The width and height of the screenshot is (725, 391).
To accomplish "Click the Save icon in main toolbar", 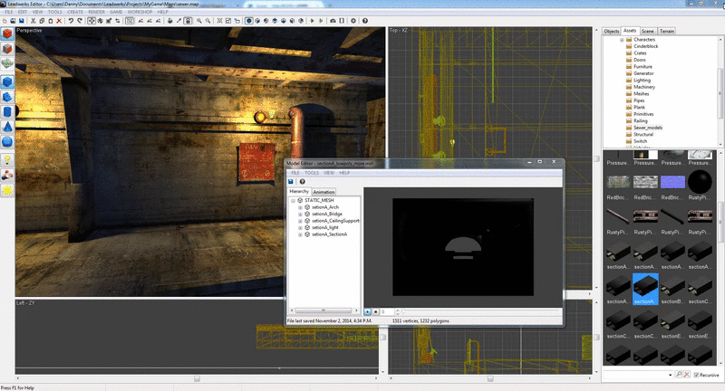I will (20, 20).
